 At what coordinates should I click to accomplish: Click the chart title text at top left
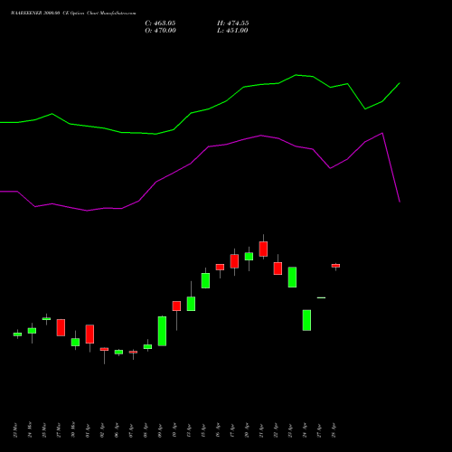pos(73,14)
